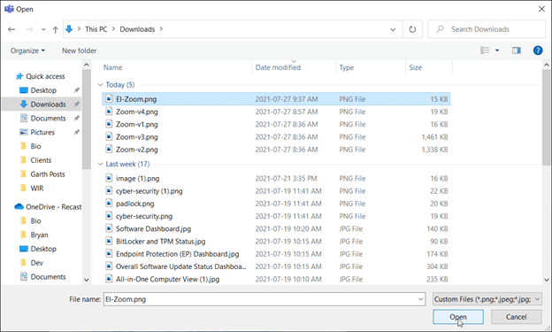Select image (1).png file

[138, 179]
